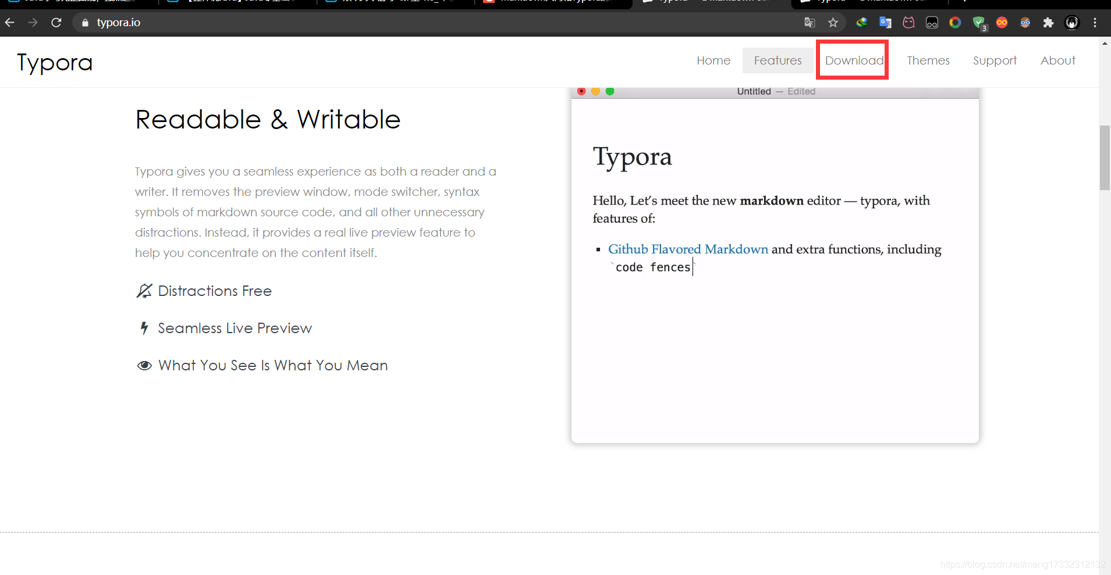Screen dimensions: 1111x575
Task: Click the 'code fences' text in demo
Action: (653, 267)
